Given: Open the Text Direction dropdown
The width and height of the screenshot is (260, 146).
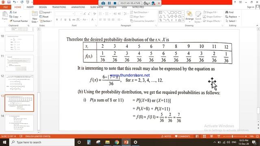Looking at the screenshot, I should click(139, 12).
